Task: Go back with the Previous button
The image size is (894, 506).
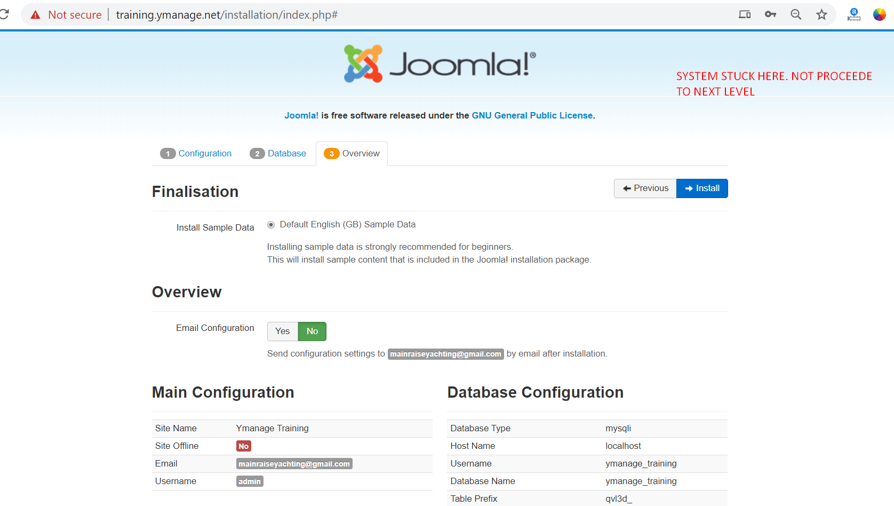Action: pos(645,188)
